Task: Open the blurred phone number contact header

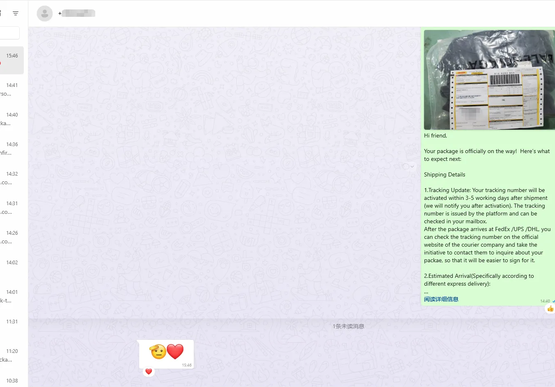Action: tap(78, 14)
